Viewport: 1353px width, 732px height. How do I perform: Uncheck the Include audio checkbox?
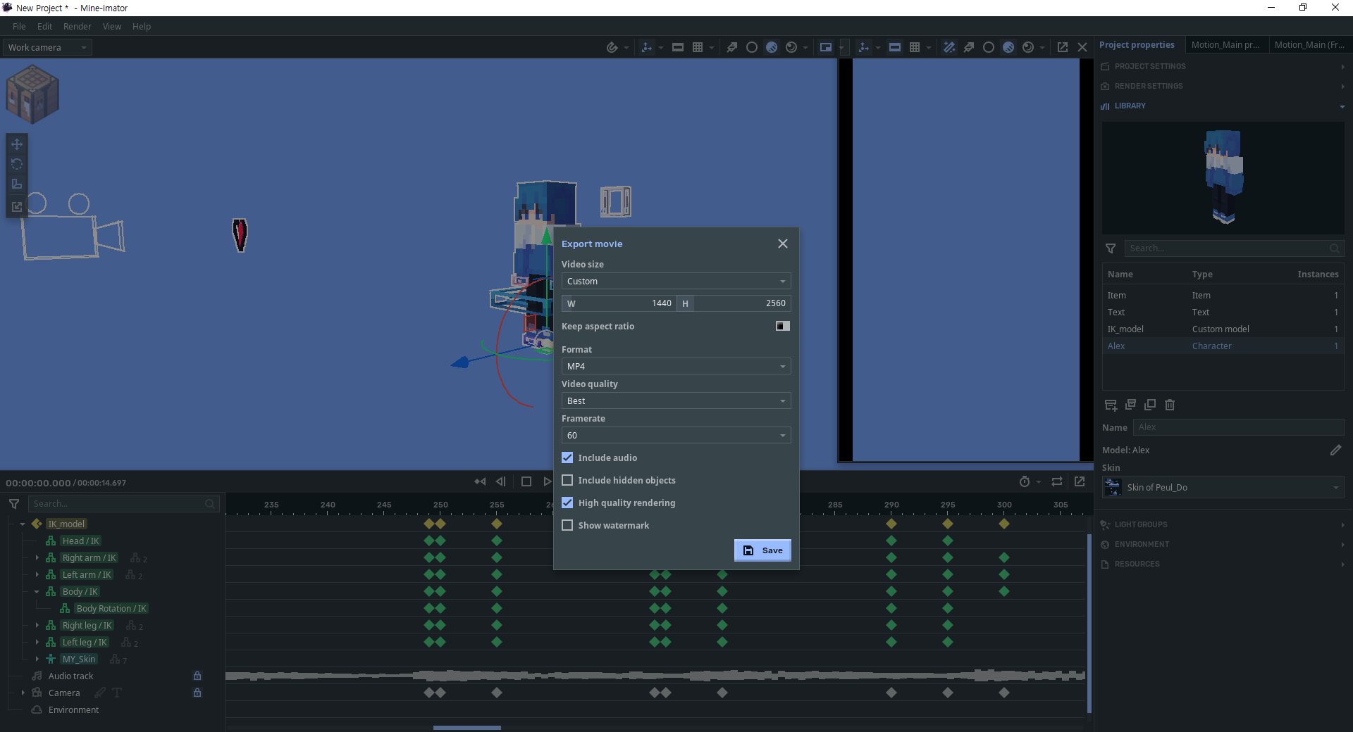tap(567, 458)
